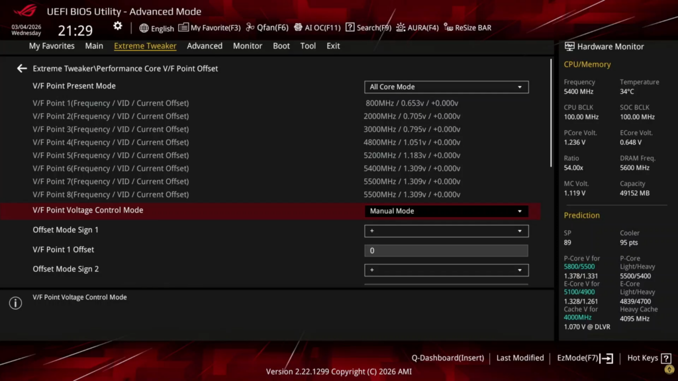The image size is (678, 381).
Task: Open language selector globe icon
Action: pyautogui.click(x=144, y=28)
